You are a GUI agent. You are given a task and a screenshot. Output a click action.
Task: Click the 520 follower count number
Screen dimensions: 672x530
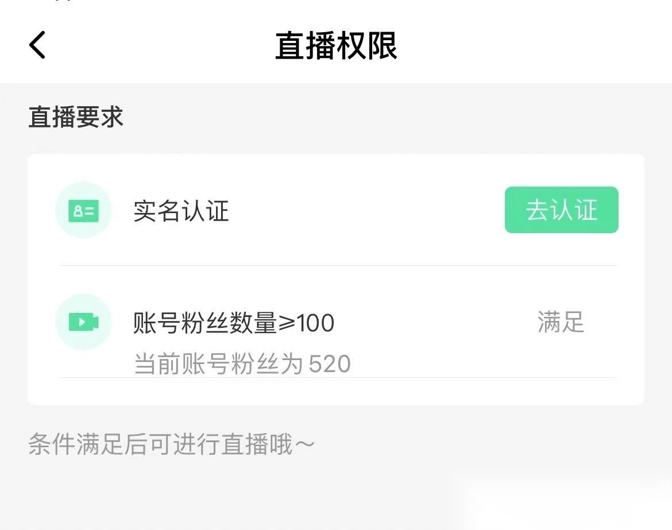pos(330,364)
